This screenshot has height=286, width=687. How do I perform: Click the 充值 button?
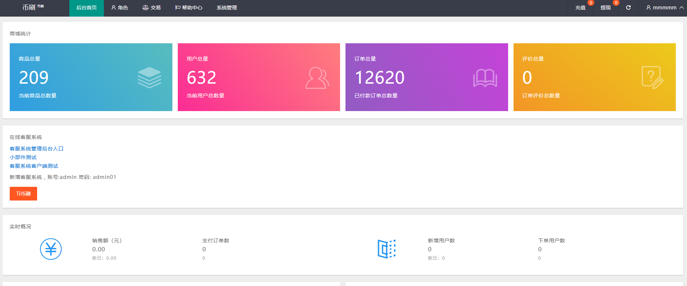click(580, 8)
